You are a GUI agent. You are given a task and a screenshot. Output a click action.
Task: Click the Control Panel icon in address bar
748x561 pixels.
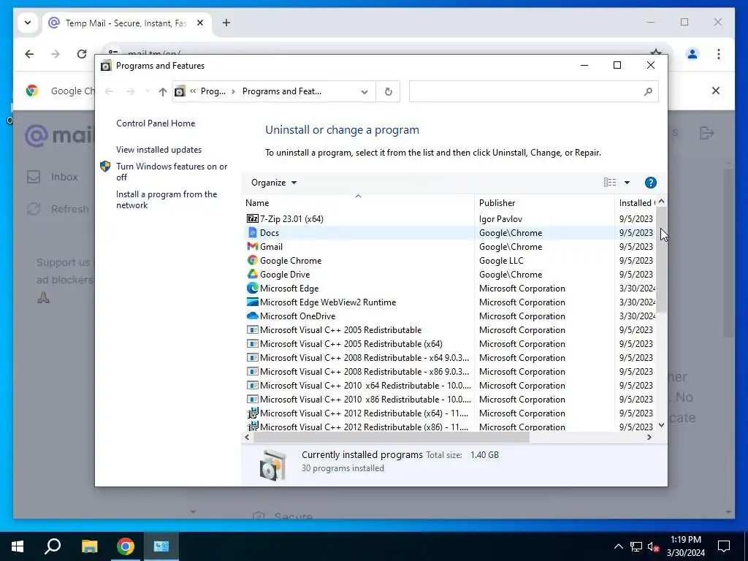(180, 91)
